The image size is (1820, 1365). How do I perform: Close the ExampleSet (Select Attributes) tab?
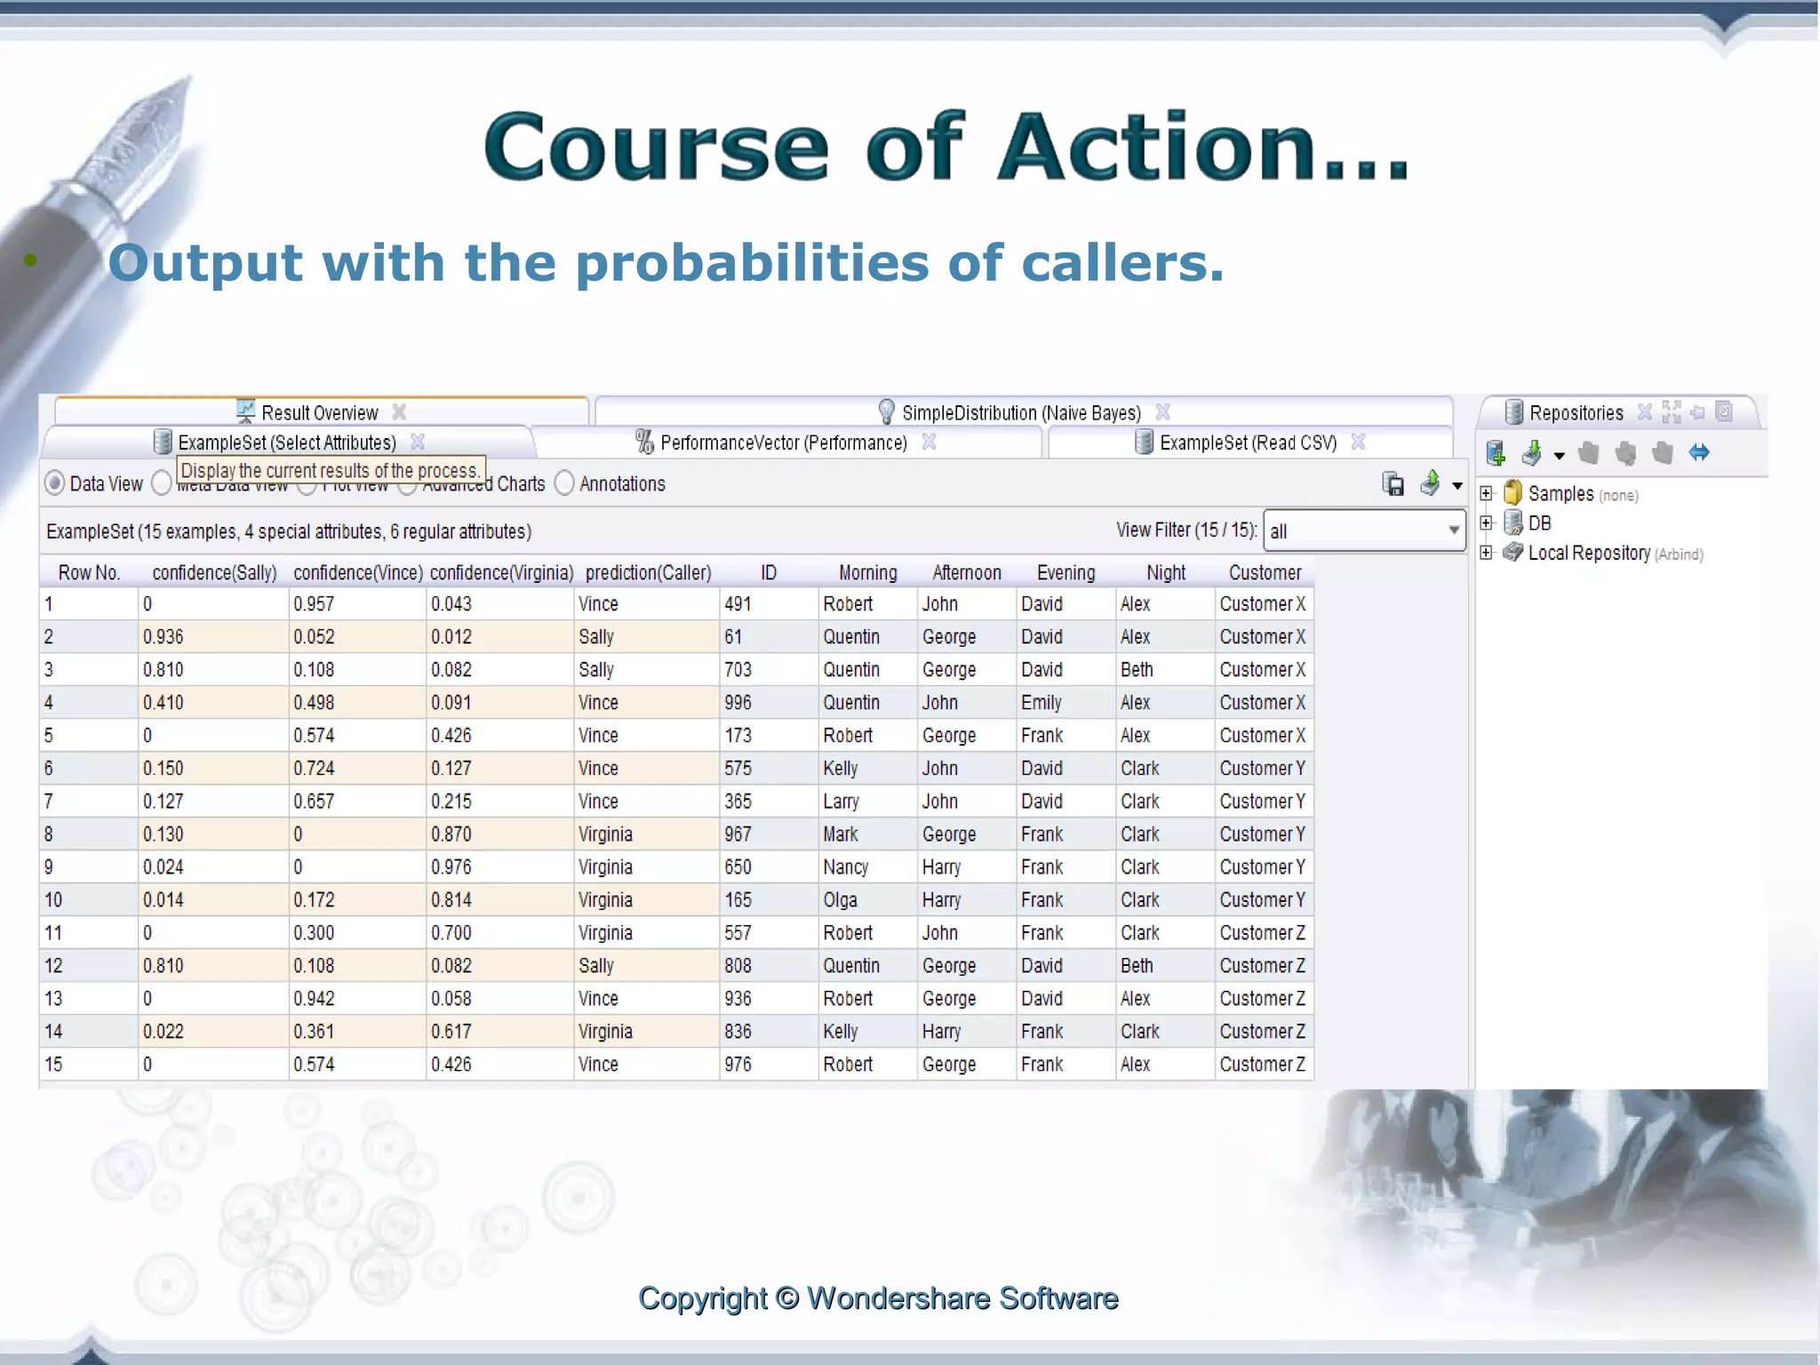[418, 442]
